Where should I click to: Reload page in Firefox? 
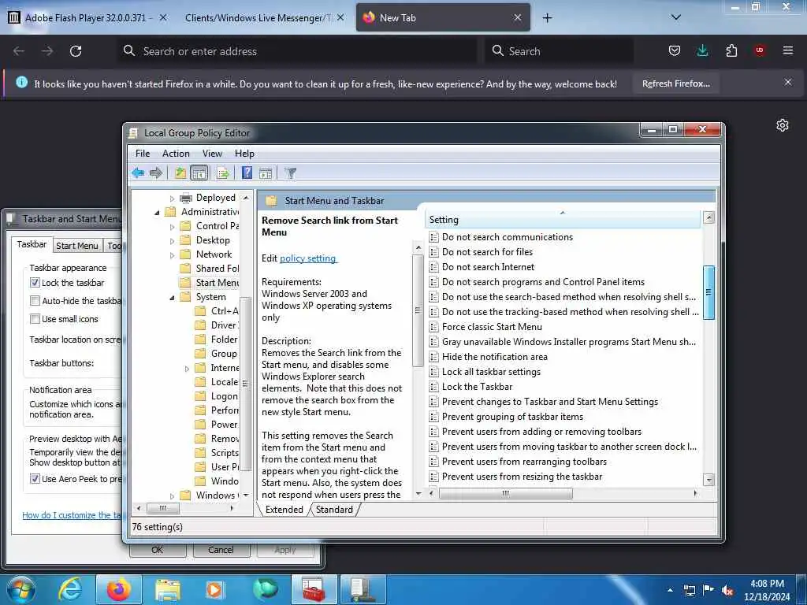pyautogui.click(x=76, y=51)
